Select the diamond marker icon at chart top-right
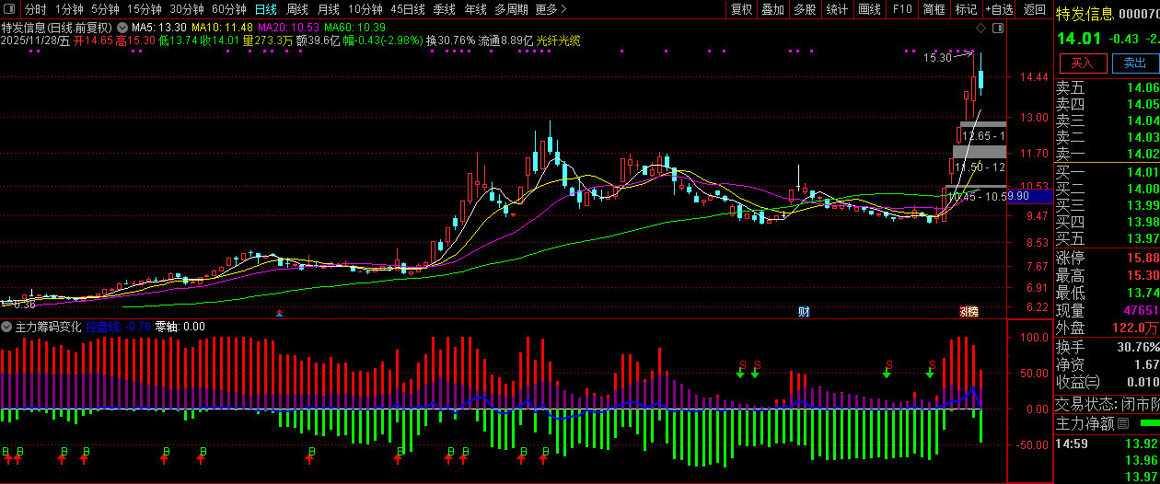The height and width of the screenshot is (484, 1160). pyautogui.click(x=982, y=29)
